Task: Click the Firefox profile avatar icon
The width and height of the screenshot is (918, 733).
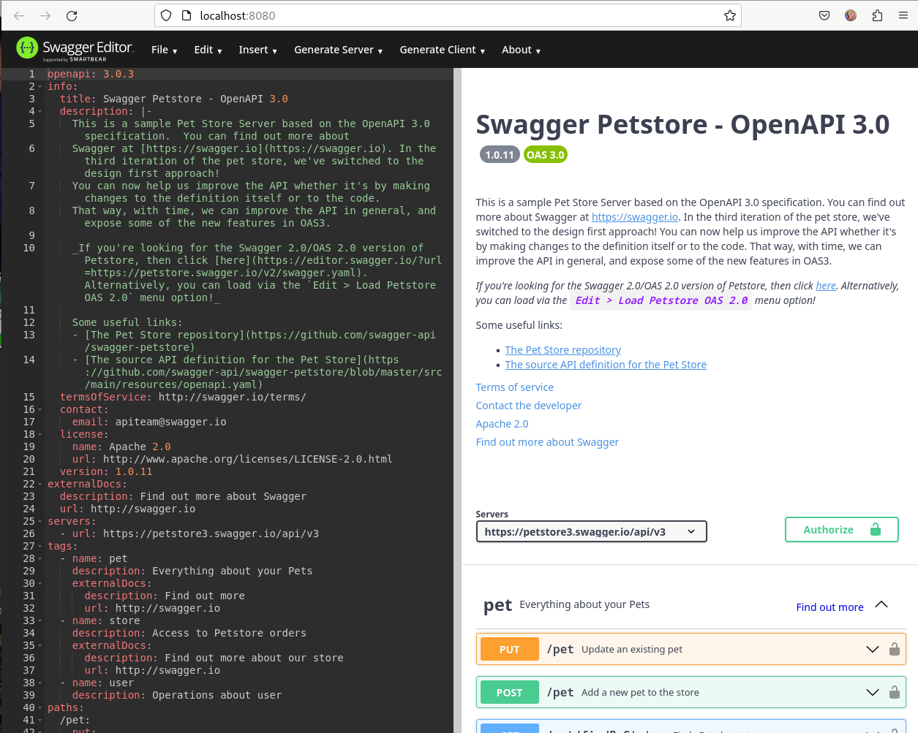Action: (x=850, y=15)
